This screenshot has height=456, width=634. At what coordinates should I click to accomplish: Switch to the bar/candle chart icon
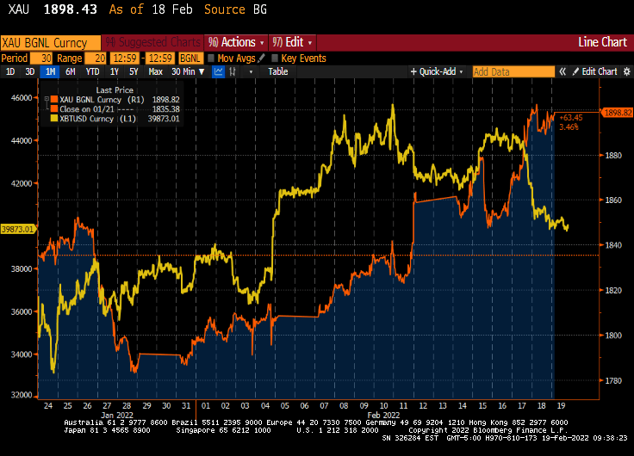(231, 71)
